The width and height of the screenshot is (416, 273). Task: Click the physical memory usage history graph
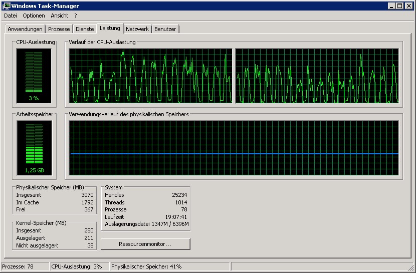234,148
